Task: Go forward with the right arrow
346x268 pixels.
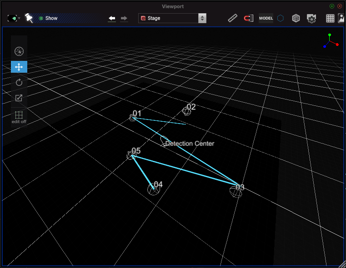Action: [124, 18]
